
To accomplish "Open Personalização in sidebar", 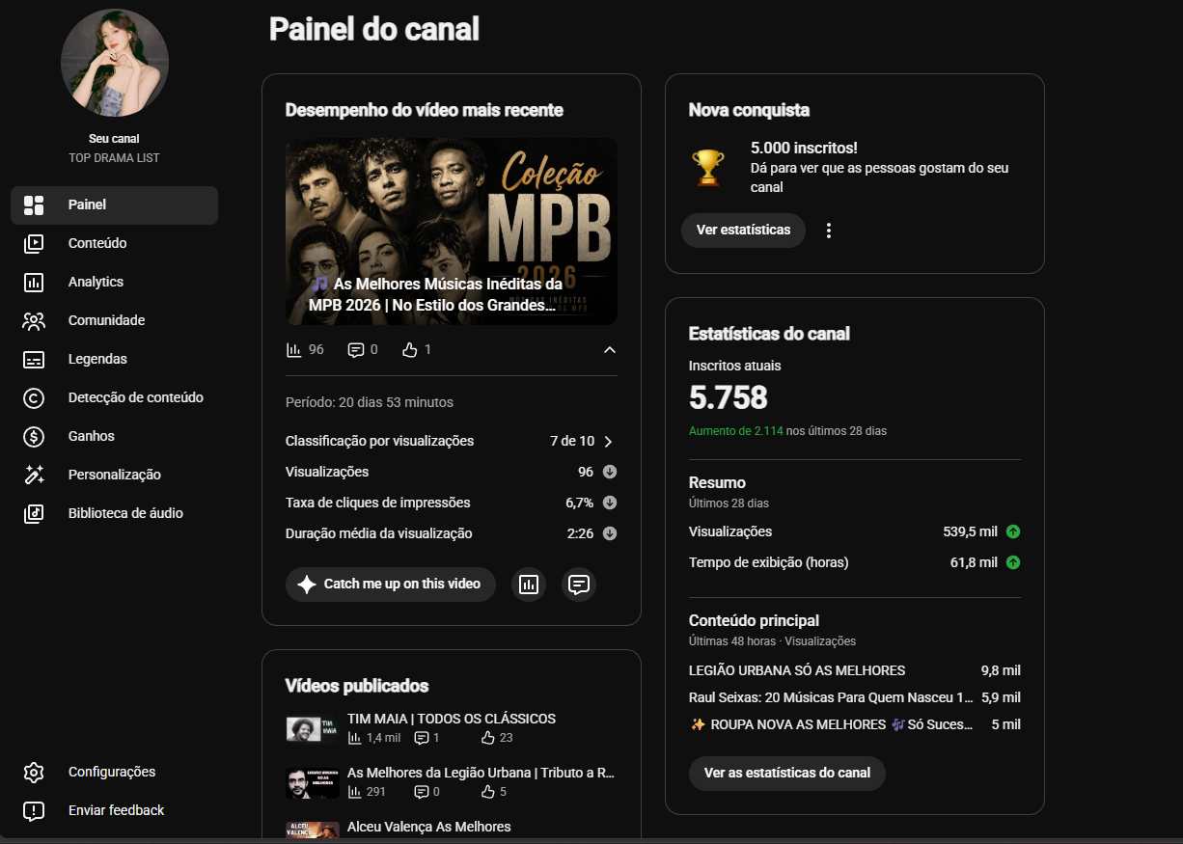I will [x=114, y=476].
